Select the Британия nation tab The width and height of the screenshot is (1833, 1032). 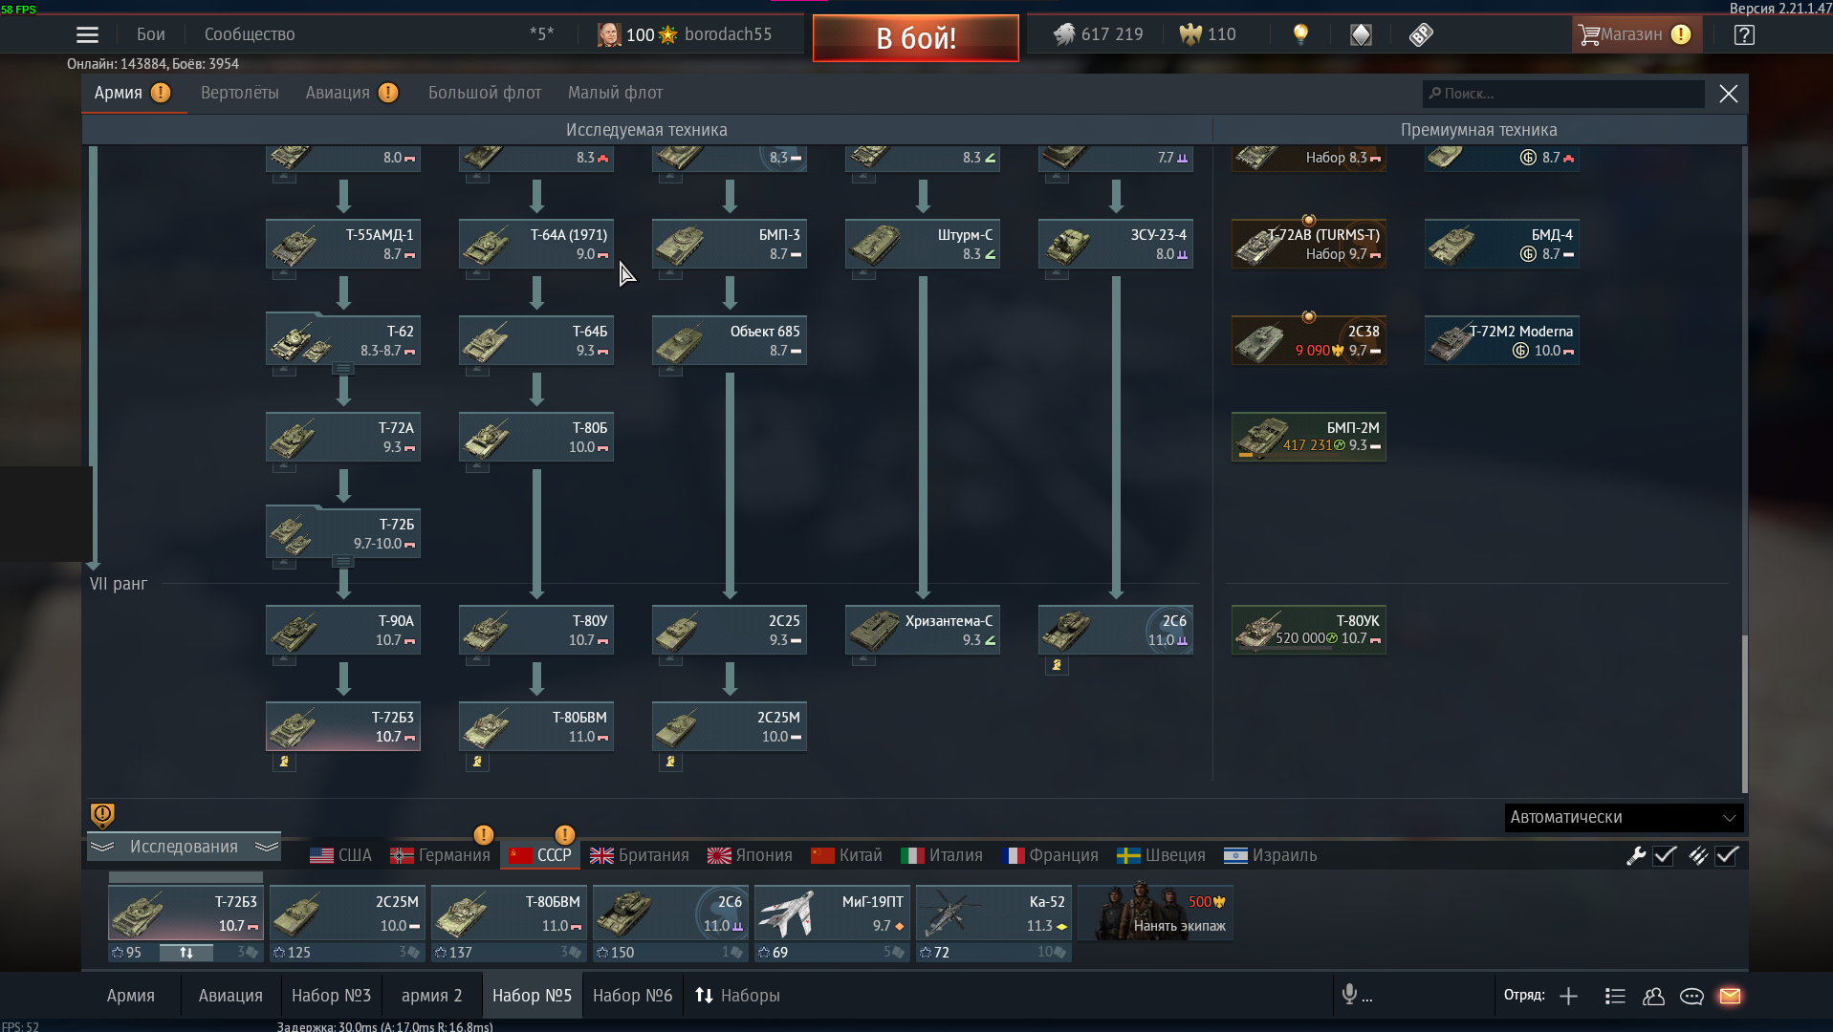click(x=640, y=855)
